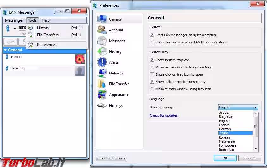This screenshot has height=168, width=267.
Task: Collapse the General contacts group
Action: [5, 50]
